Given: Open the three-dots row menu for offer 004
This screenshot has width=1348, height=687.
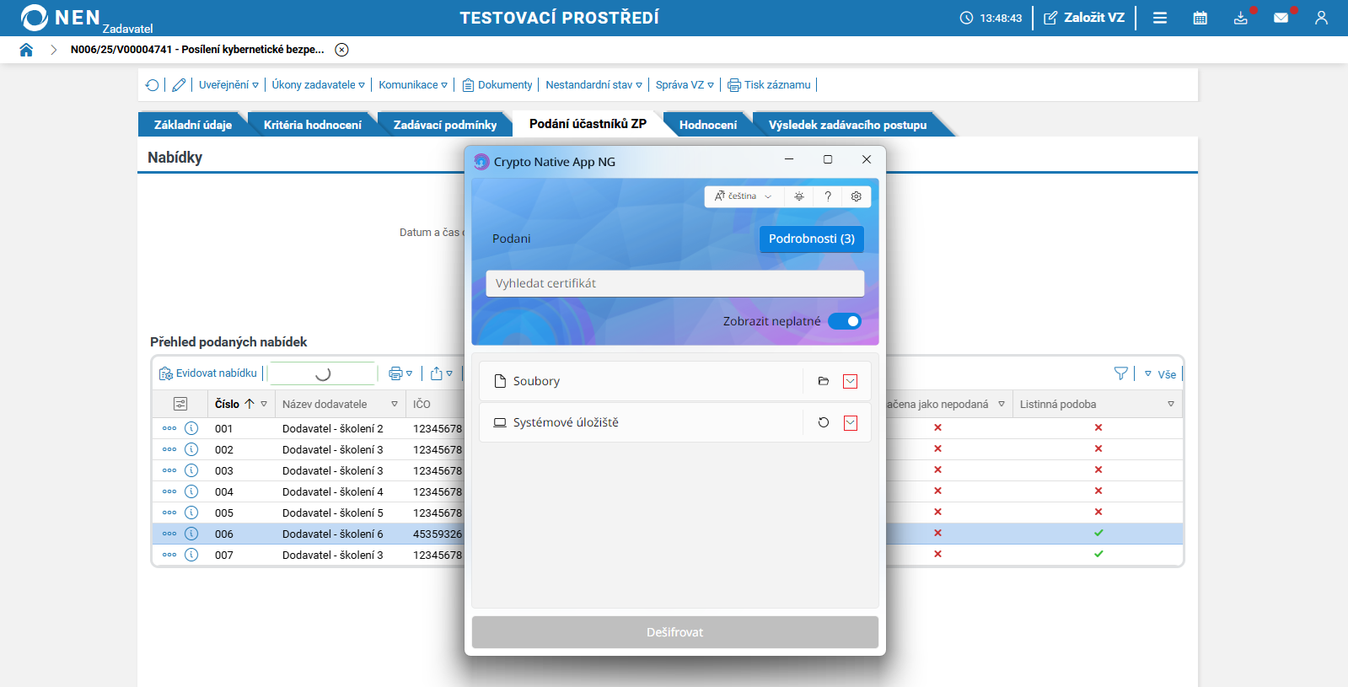Looking at the screenshot, I should click(x=169, y=491).
